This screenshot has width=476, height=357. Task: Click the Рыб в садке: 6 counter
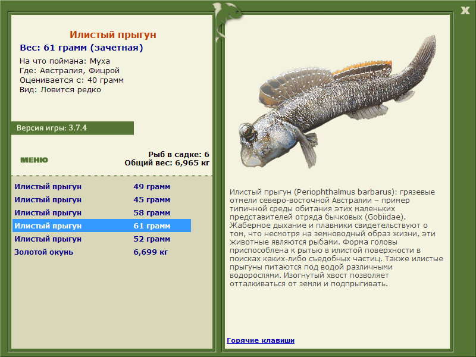pyautogui.click(x=179, y=154)
